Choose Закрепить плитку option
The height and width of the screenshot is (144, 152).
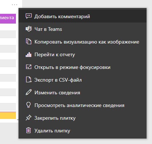tap(82, 118)
